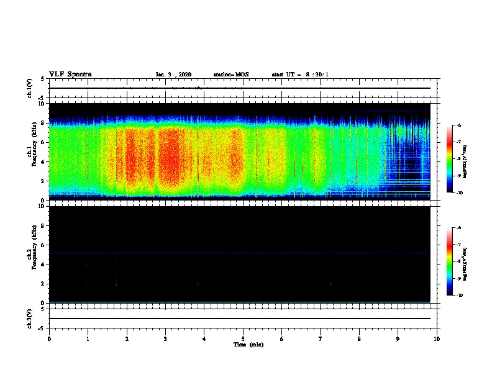Image resolution: width=492 pixels, height=380 pixels.
Task: Click time axis tick label "7"
Action: pyautogui.click(x=321, y=339)
